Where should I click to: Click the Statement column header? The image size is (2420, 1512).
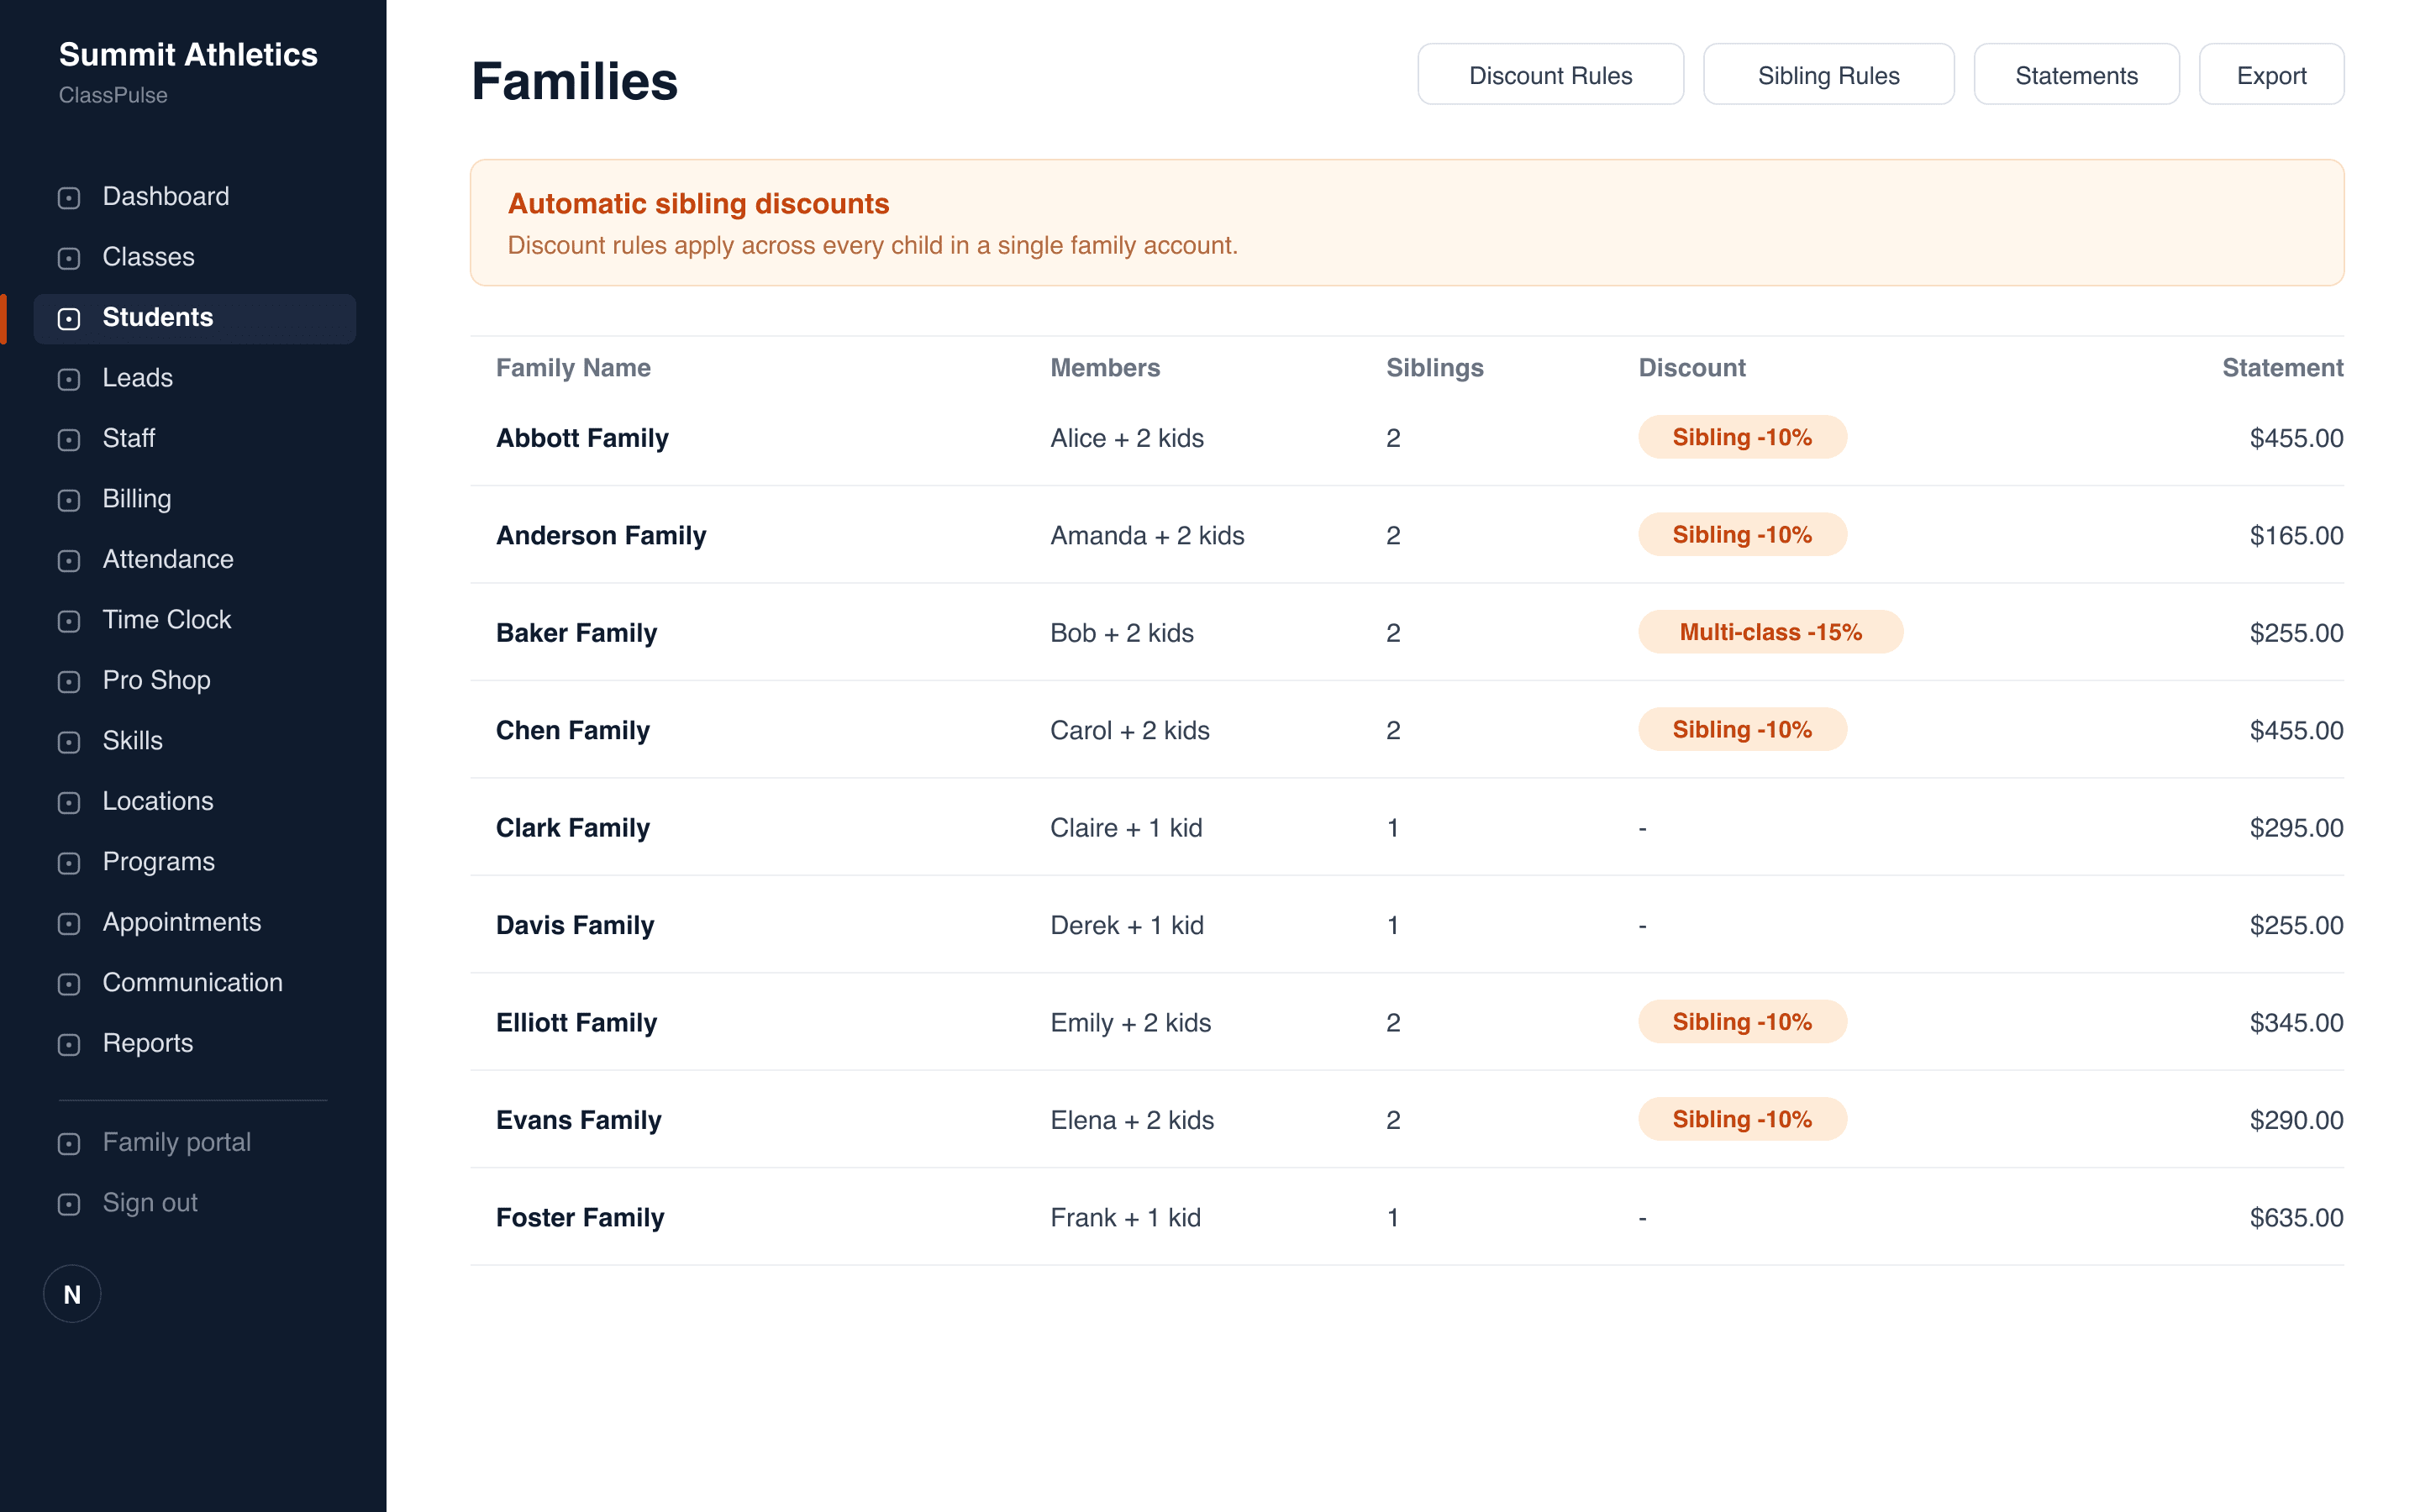coord(2282,368)
